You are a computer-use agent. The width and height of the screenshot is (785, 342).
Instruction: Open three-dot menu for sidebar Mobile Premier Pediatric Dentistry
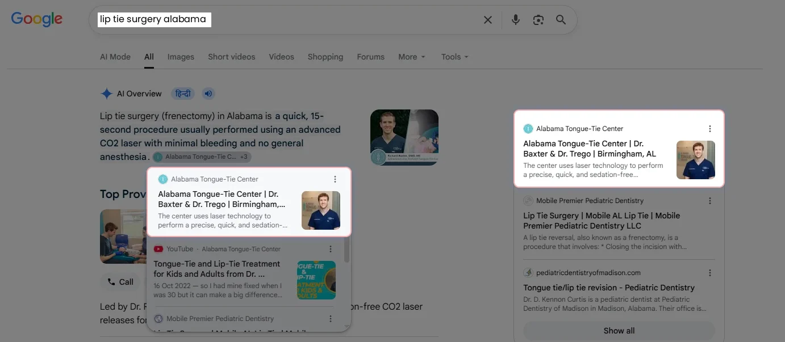click(710, 201)
